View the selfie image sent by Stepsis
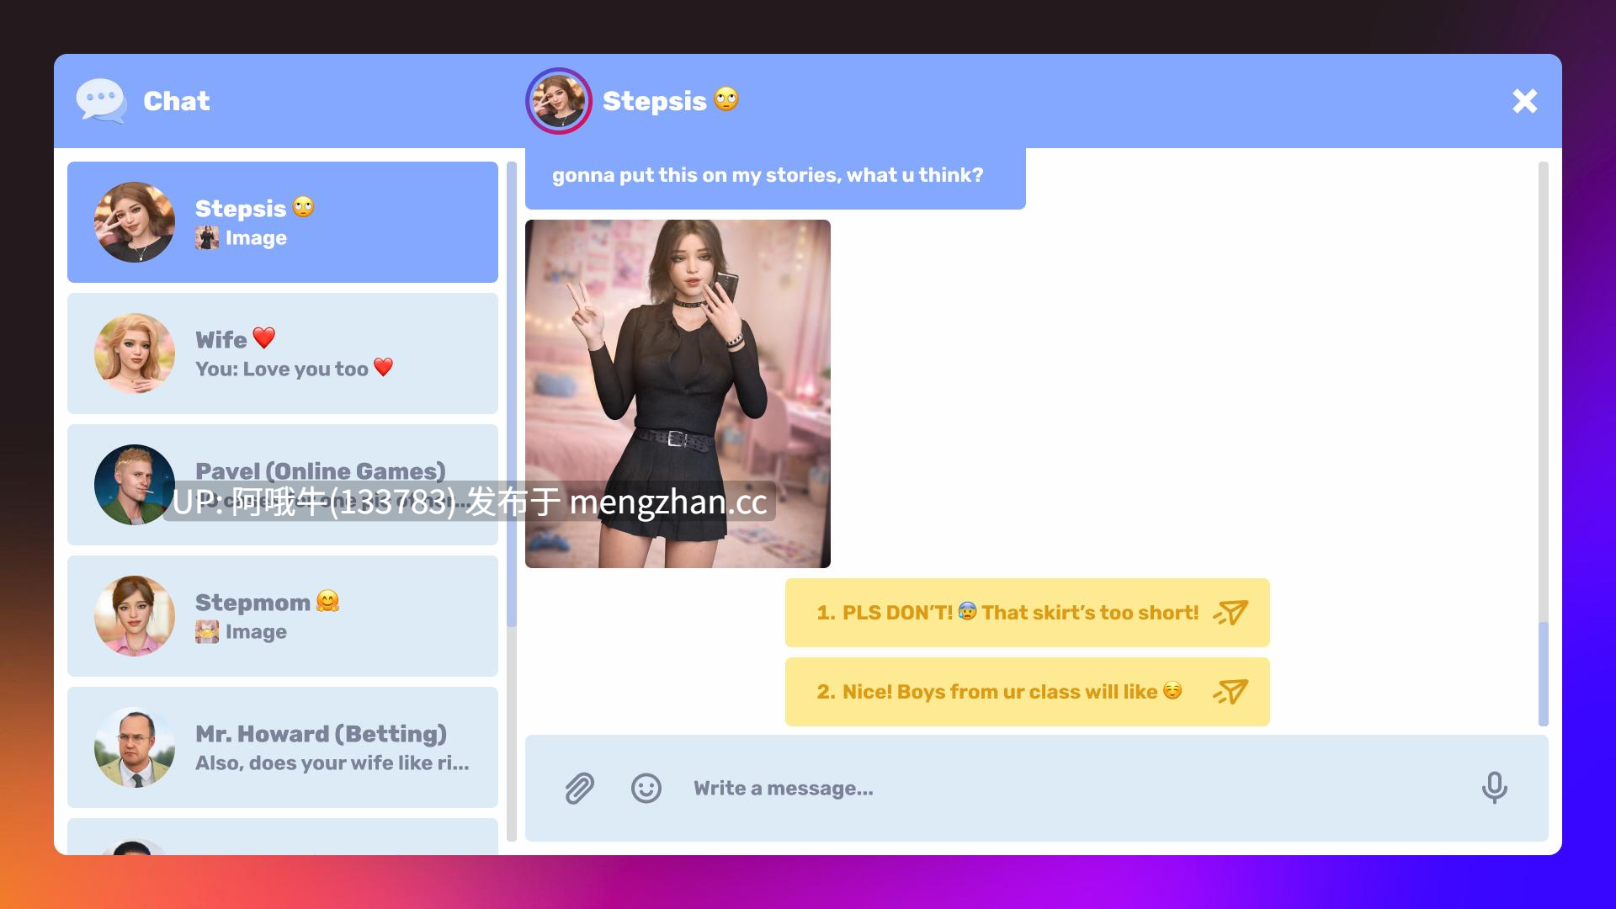 pyautogui.click(x=678, y=394)
